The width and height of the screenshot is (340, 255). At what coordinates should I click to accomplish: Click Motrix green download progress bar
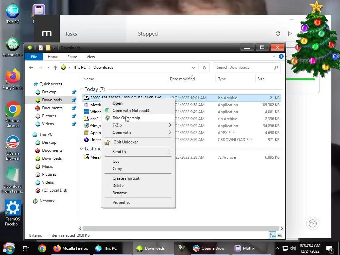click(x=300, y=80)
